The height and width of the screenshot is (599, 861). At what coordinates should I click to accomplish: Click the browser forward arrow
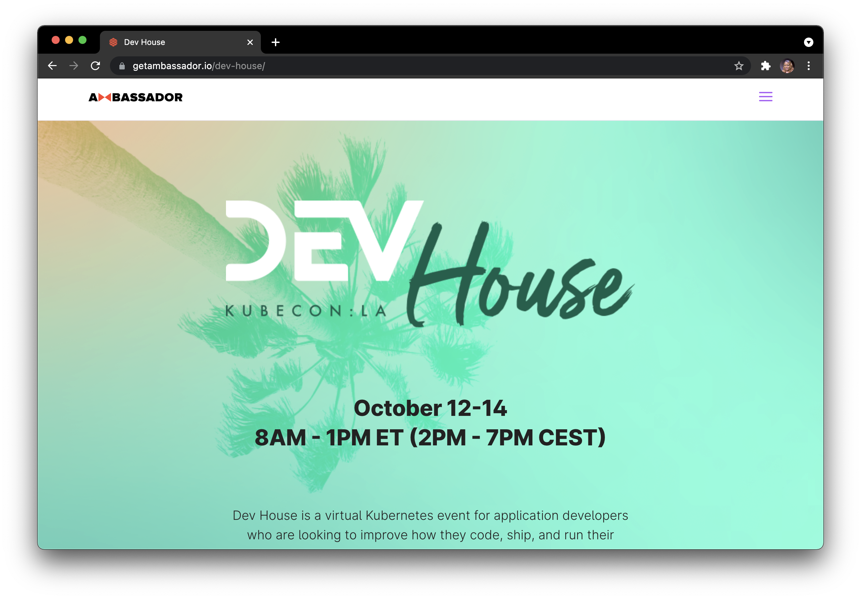coord(74,66)
